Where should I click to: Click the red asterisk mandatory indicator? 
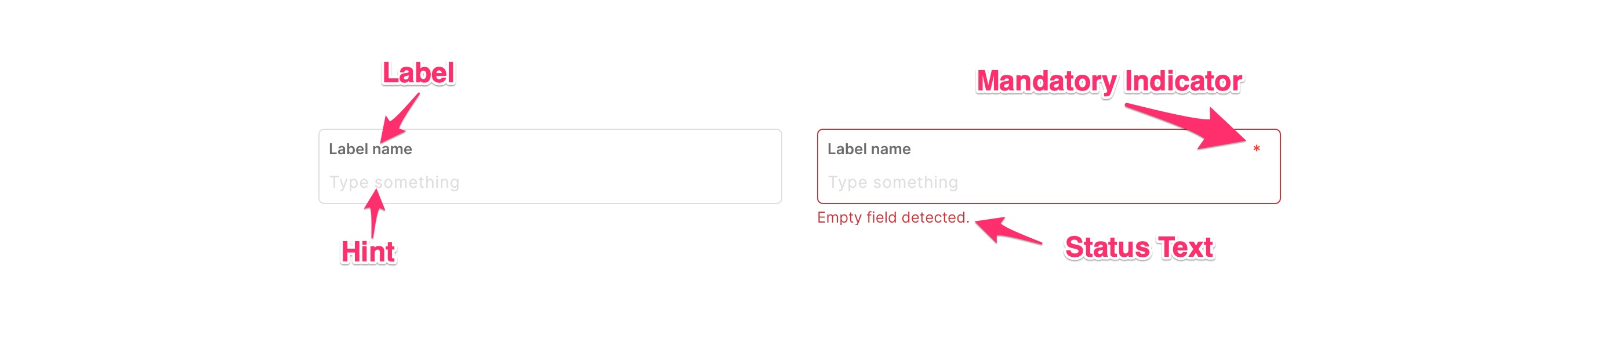pos(1256,149)
